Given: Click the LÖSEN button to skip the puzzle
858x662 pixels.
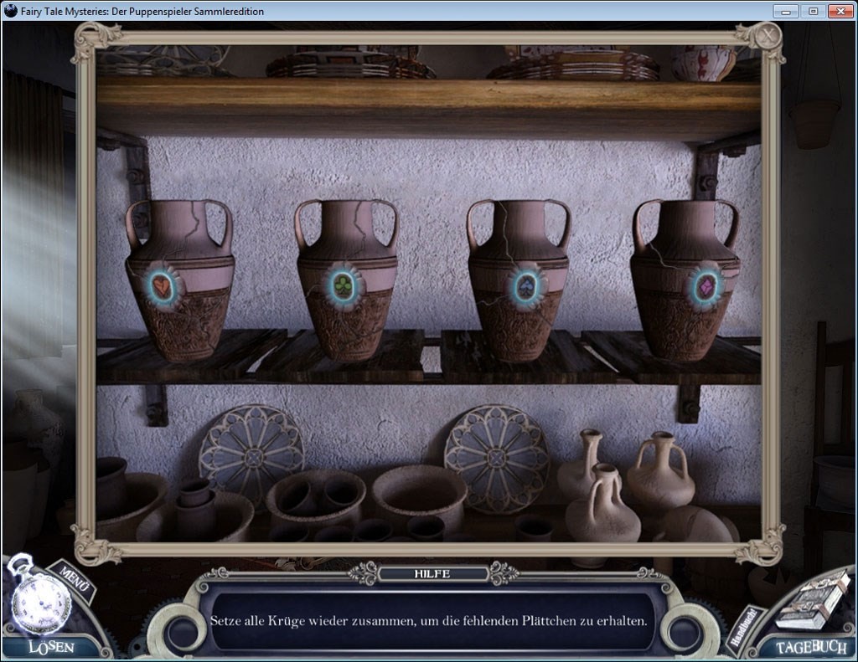Looking at the screenshot, I should pos(51,647).
